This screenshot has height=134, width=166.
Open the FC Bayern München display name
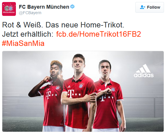coord(44,7)
